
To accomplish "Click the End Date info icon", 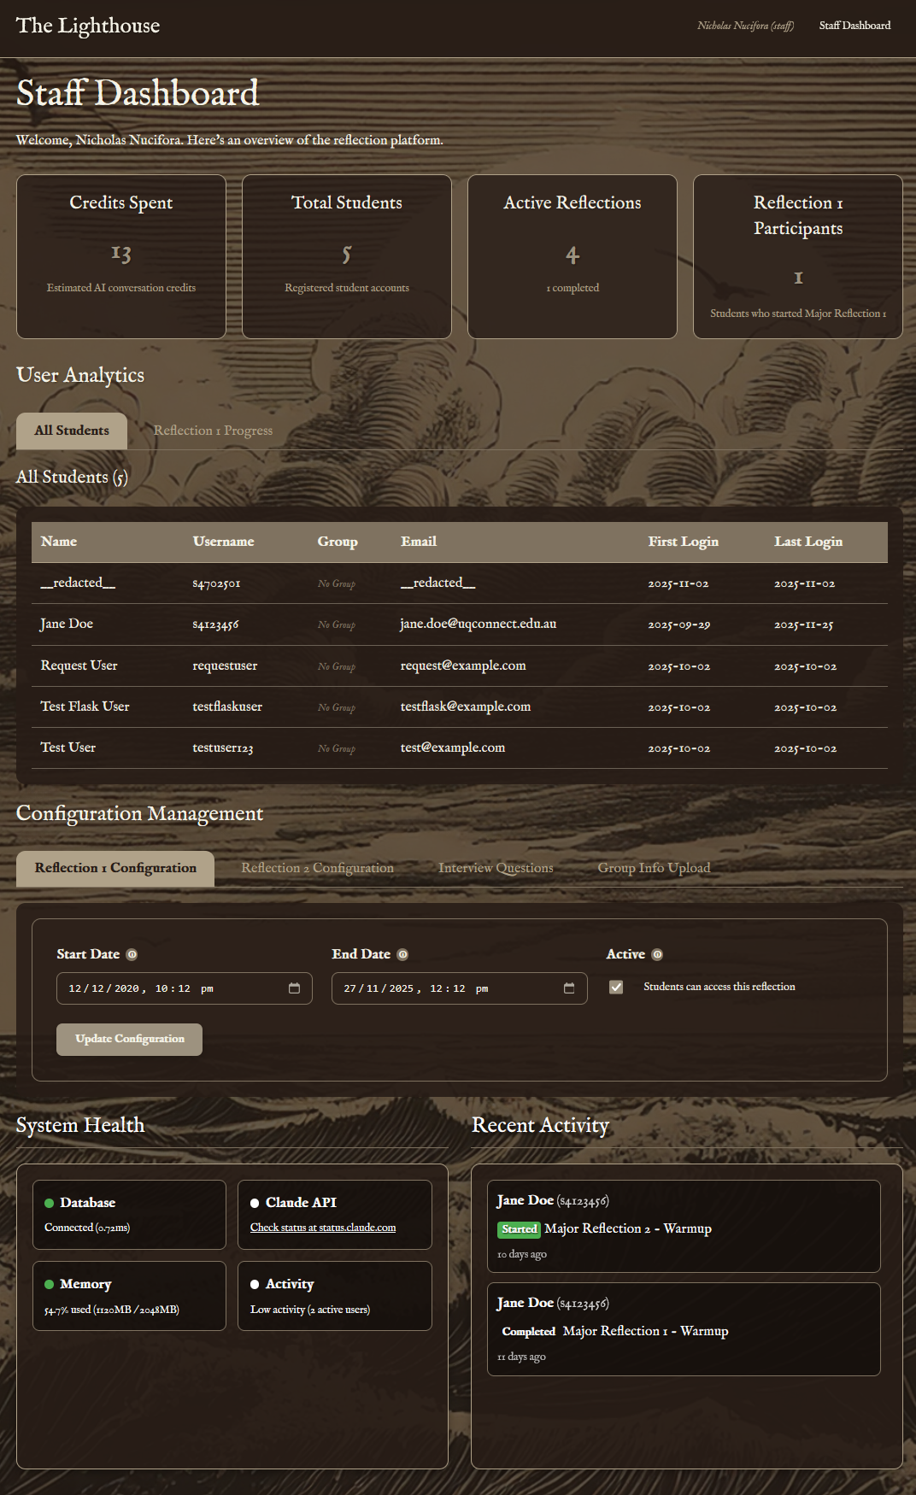I will (x=402, y=954).
